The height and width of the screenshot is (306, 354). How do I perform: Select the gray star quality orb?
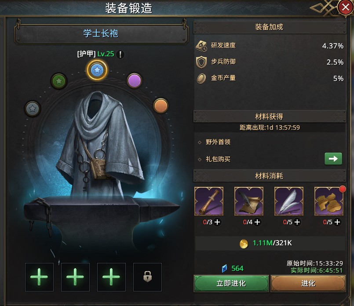[x=33, y=109]
